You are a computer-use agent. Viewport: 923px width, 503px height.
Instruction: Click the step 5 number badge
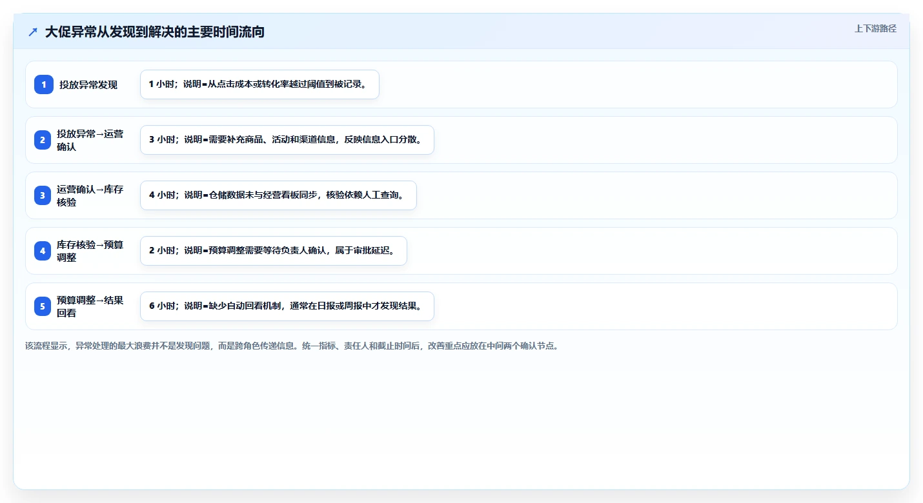tap(43, 306)
